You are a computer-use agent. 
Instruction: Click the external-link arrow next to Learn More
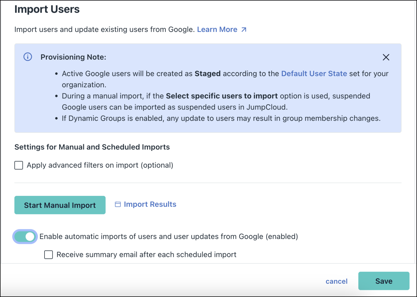[244, 29]
